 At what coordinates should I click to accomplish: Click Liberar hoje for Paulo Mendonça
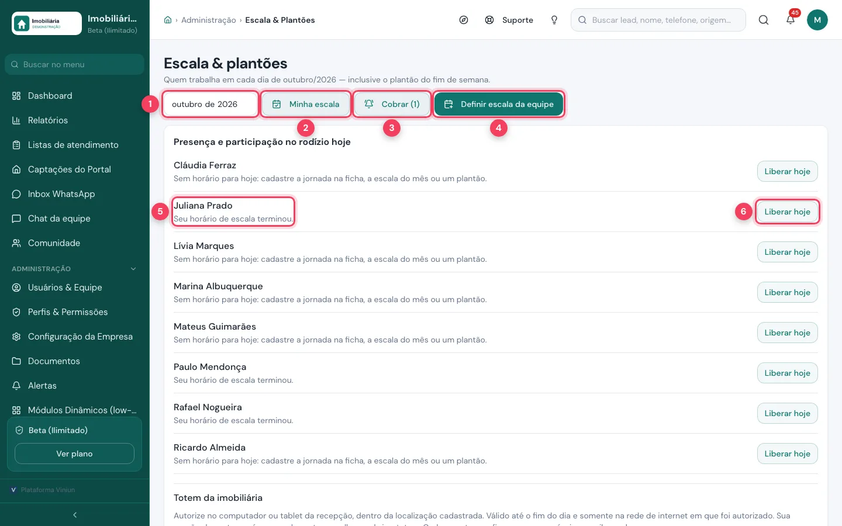point(788,373)
